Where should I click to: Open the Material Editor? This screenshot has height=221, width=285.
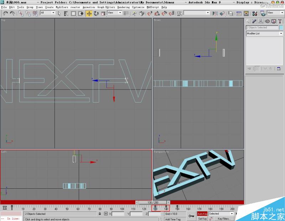point(255,13)
